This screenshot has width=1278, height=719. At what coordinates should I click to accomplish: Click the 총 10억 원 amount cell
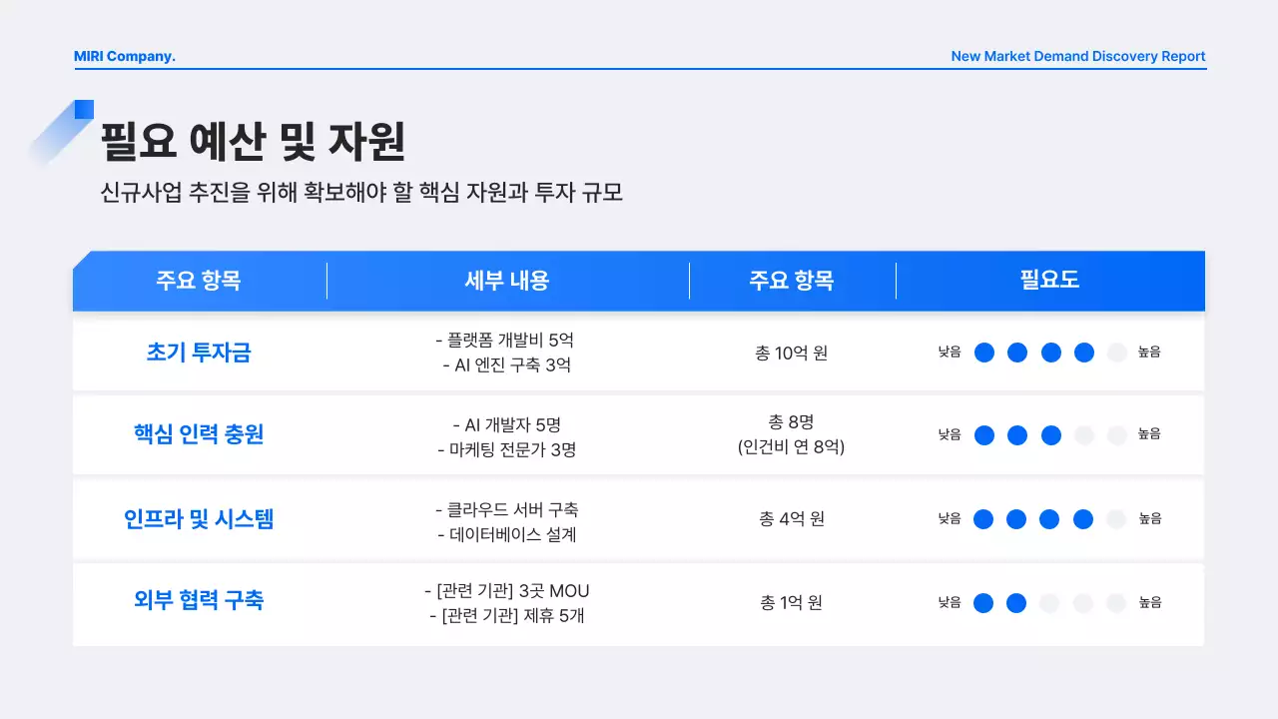tap(790, 353)
